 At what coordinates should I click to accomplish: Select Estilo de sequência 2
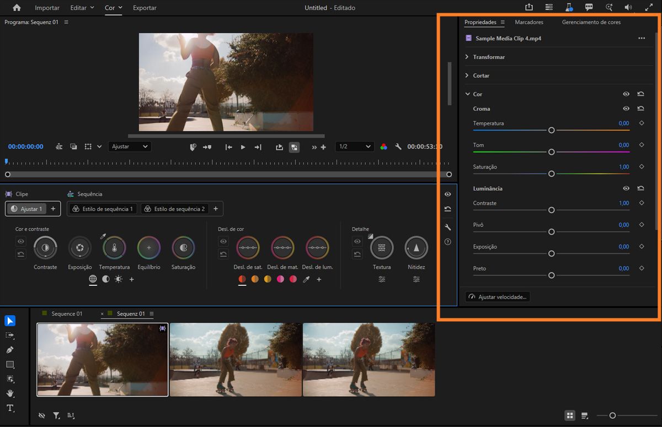point(174,209)
